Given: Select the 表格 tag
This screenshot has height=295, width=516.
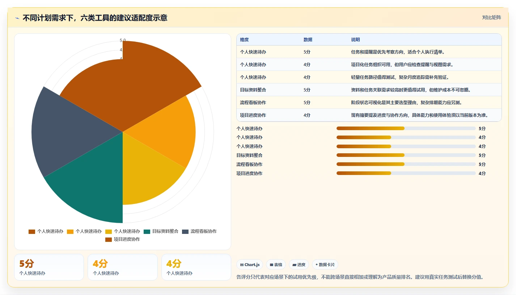Looking at the screenshot, I should pos(276,265).
